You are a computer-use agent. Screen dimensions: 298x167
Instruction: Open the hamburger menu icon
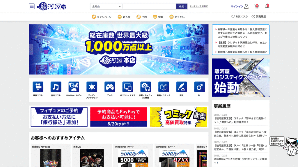[x=32, y=6]
